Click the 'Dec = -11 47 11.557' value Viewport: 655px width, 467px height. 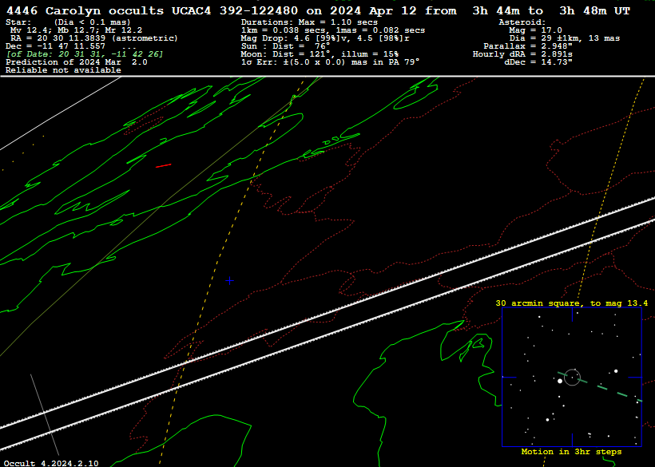56,46
